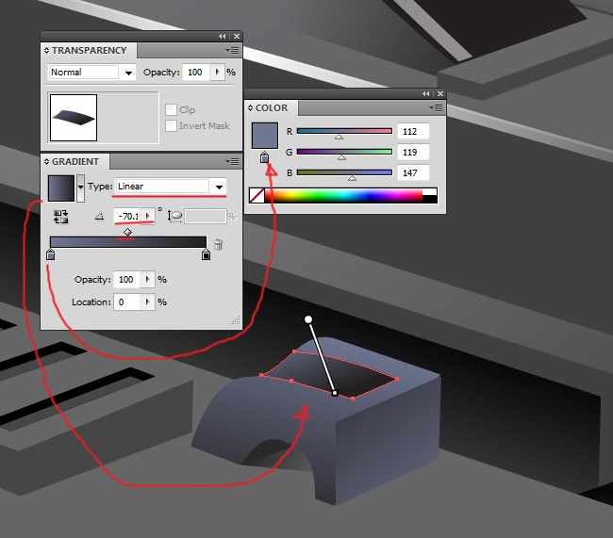Collapse the Transparency panel group to icons
This screenshot has width=613, height=538.
point(222,37)
